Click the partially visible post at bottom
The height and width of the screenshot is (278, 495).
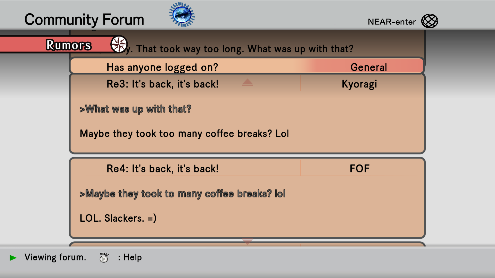pyautogui.click(x=247, y=244)
